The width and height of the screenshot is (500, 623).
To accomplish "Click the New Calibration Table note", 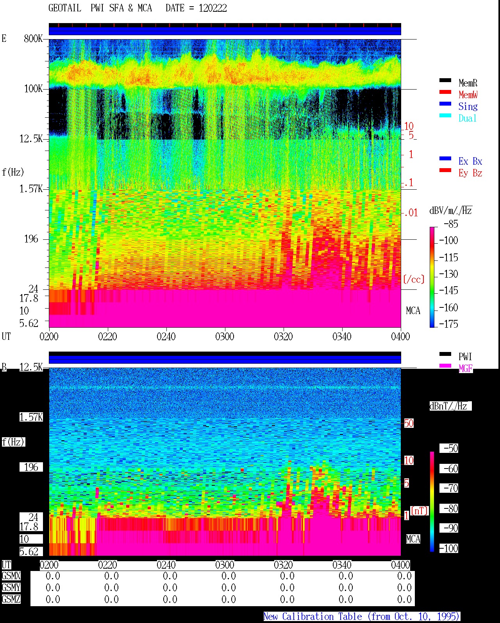I will [x=362, y=616].
